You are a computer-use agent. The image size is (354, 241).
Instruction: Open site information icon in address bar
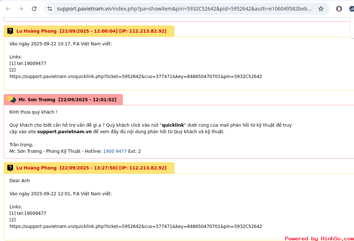[x=50, y=9]
